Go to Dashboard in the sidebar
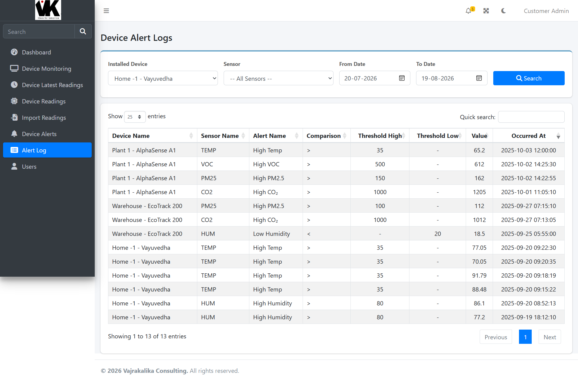 pyautogui.click(x=47, y=52)
